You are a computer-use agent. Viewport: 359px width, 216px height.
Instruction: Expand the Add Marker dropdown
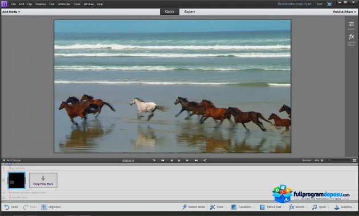[x=4, y=160]
